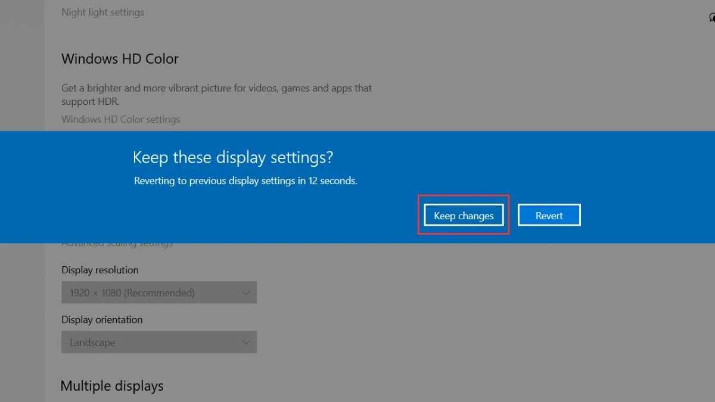The width and height of the screenshot is (715, 402).
Task: Click the "Keep these display settings?" title
Action: point(233,158)
